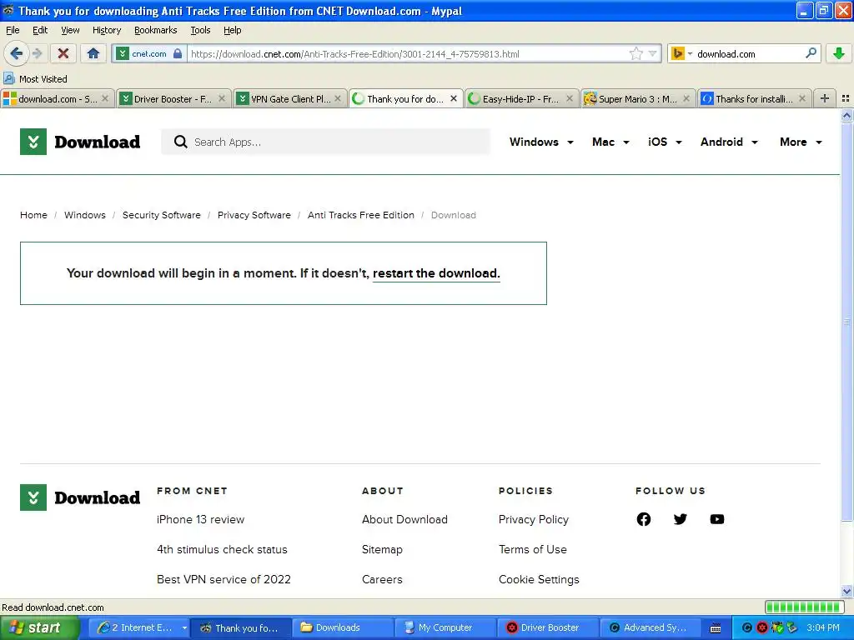Click the search magnifier in browser search box
Image resolution: width=854 pixels, height=640 pixels.
point(811,53)
